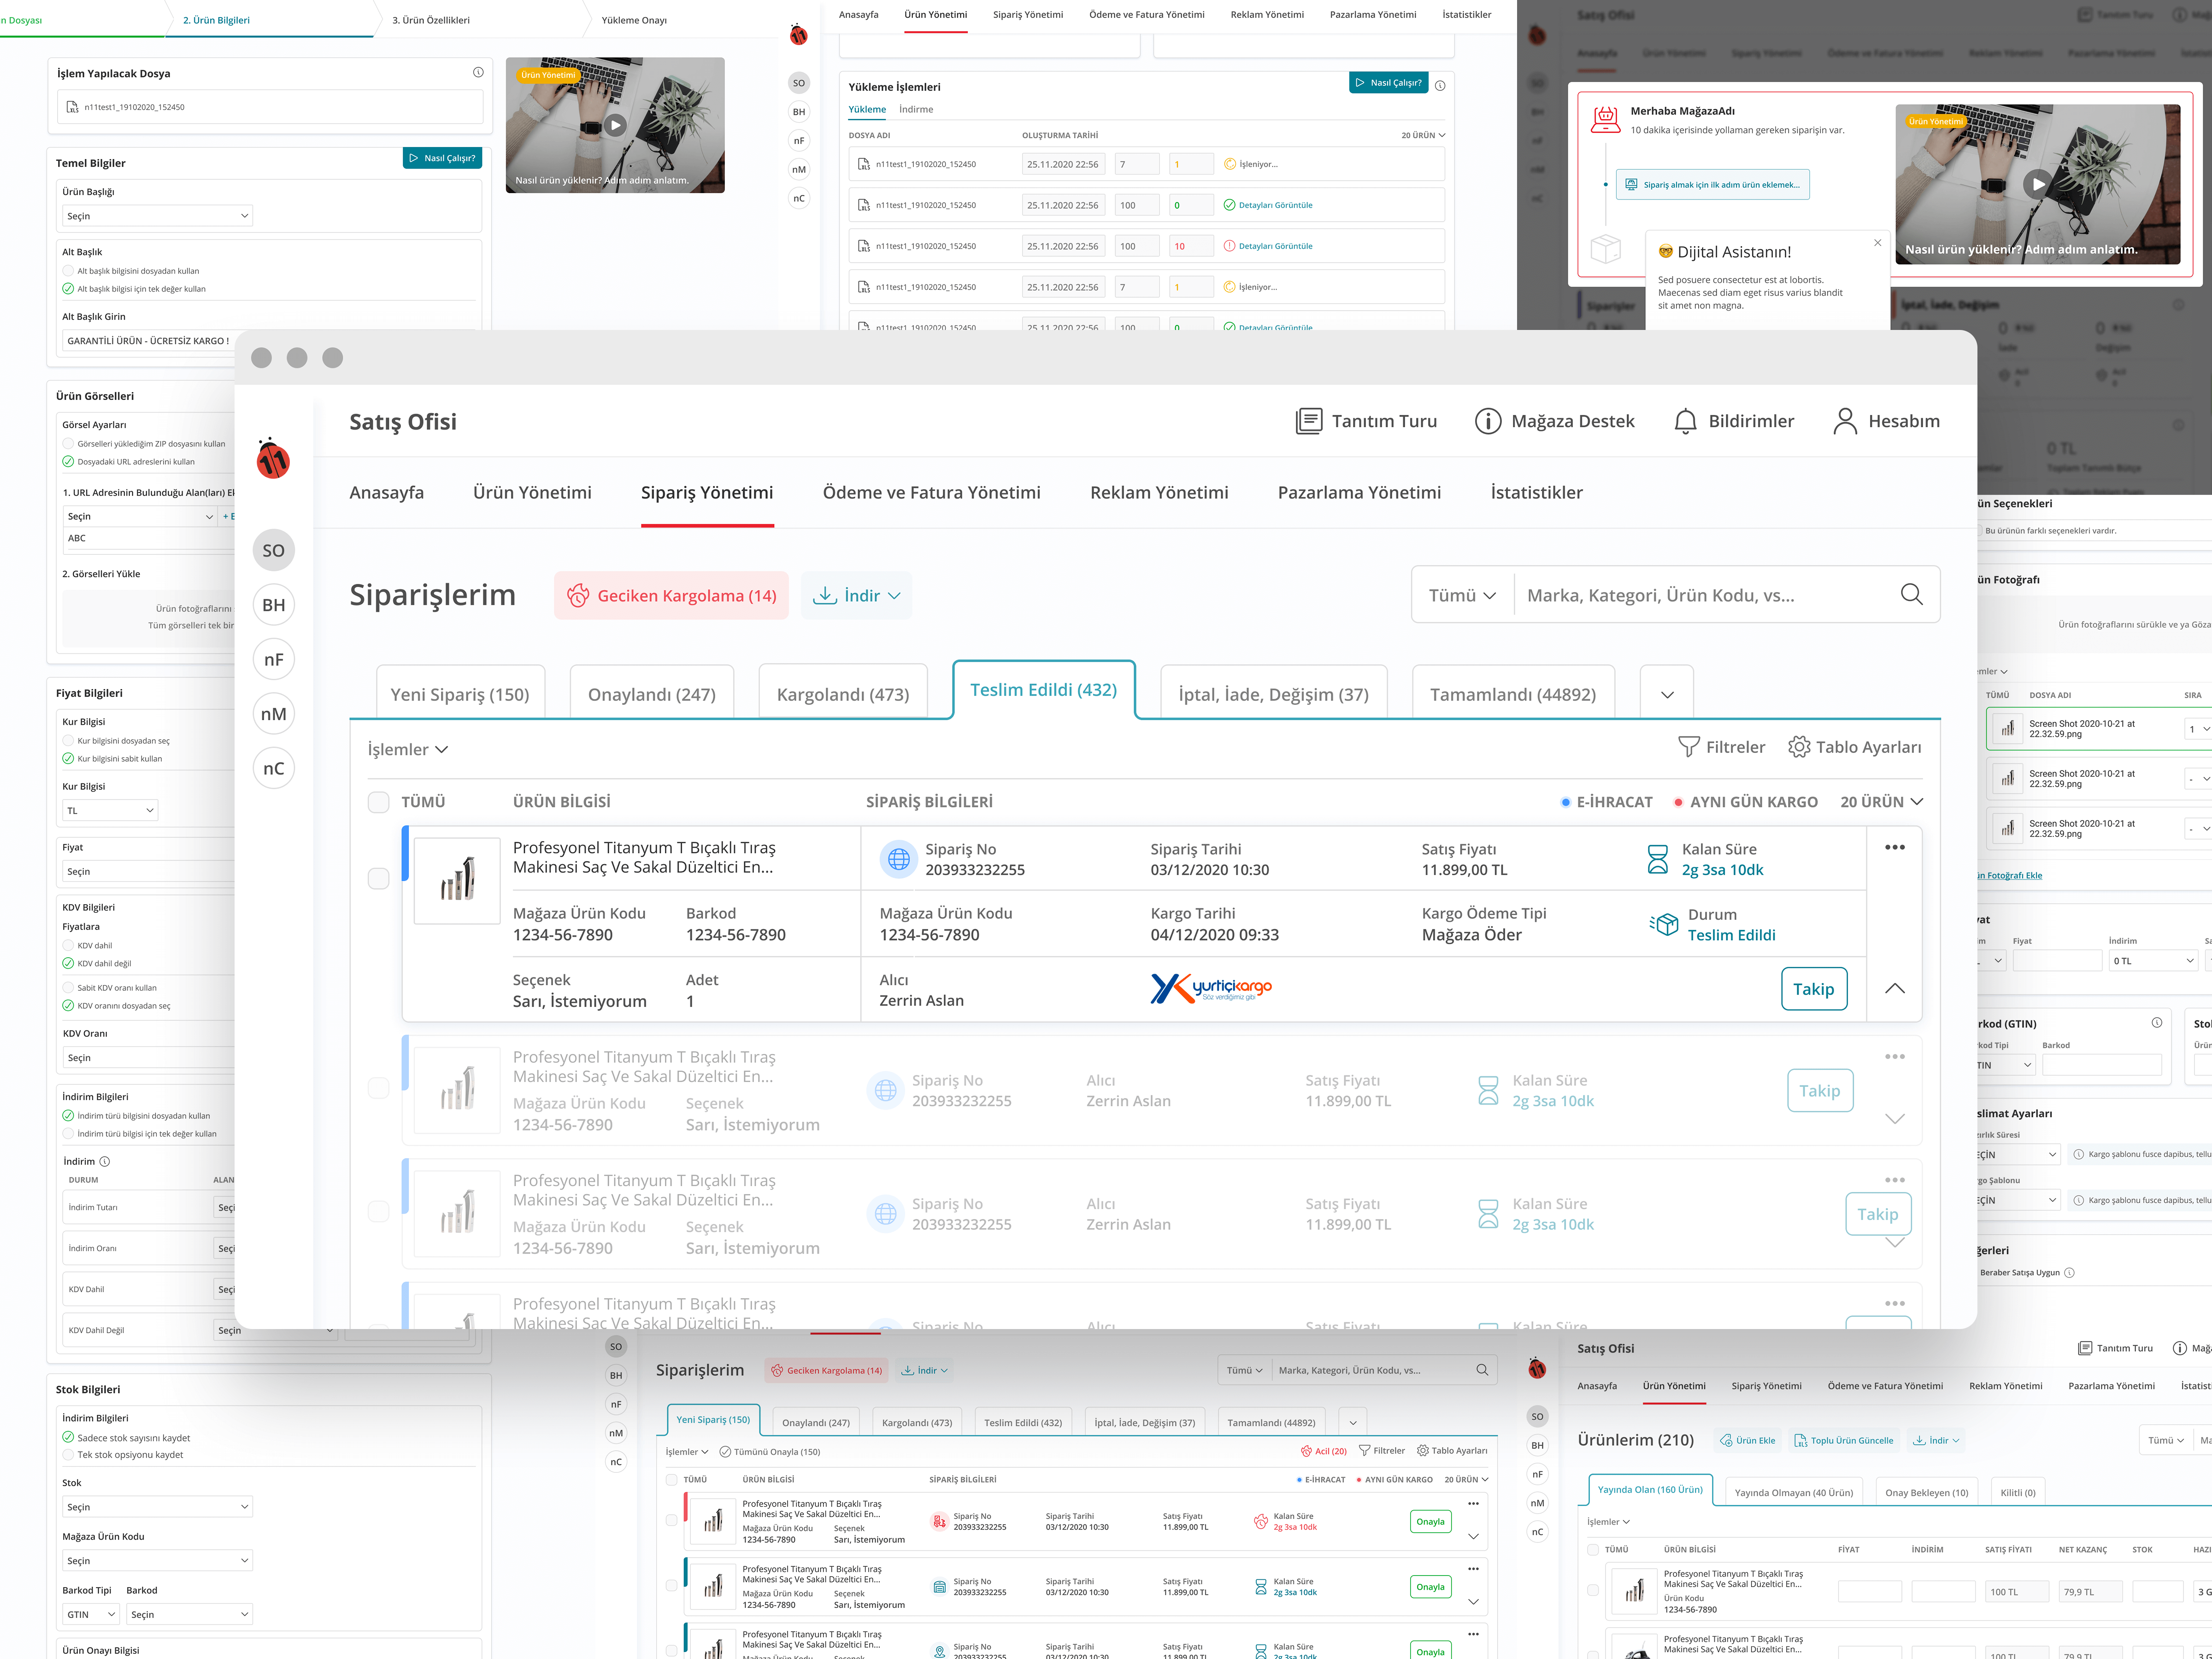The height and width of the screenshot is (1659, 2212).
Task: Click the search magnifier icon in Siparişlerim
Action: point(1911,595)
